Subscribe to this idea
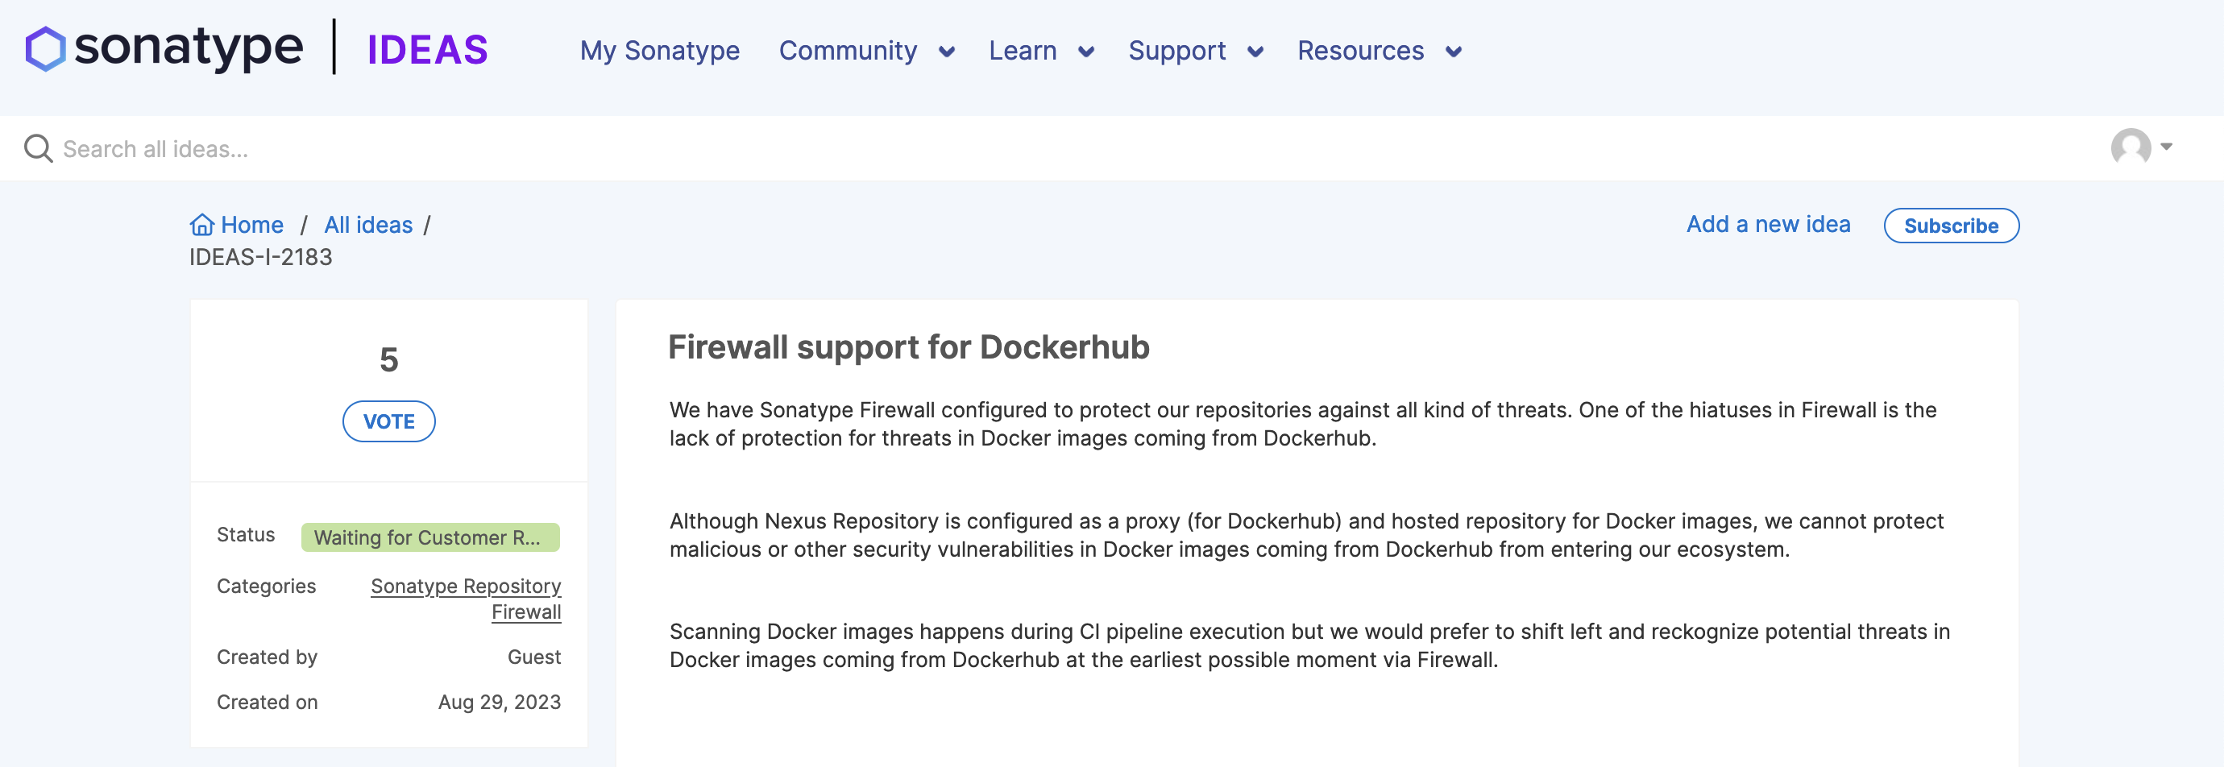 pos(1950,226)
